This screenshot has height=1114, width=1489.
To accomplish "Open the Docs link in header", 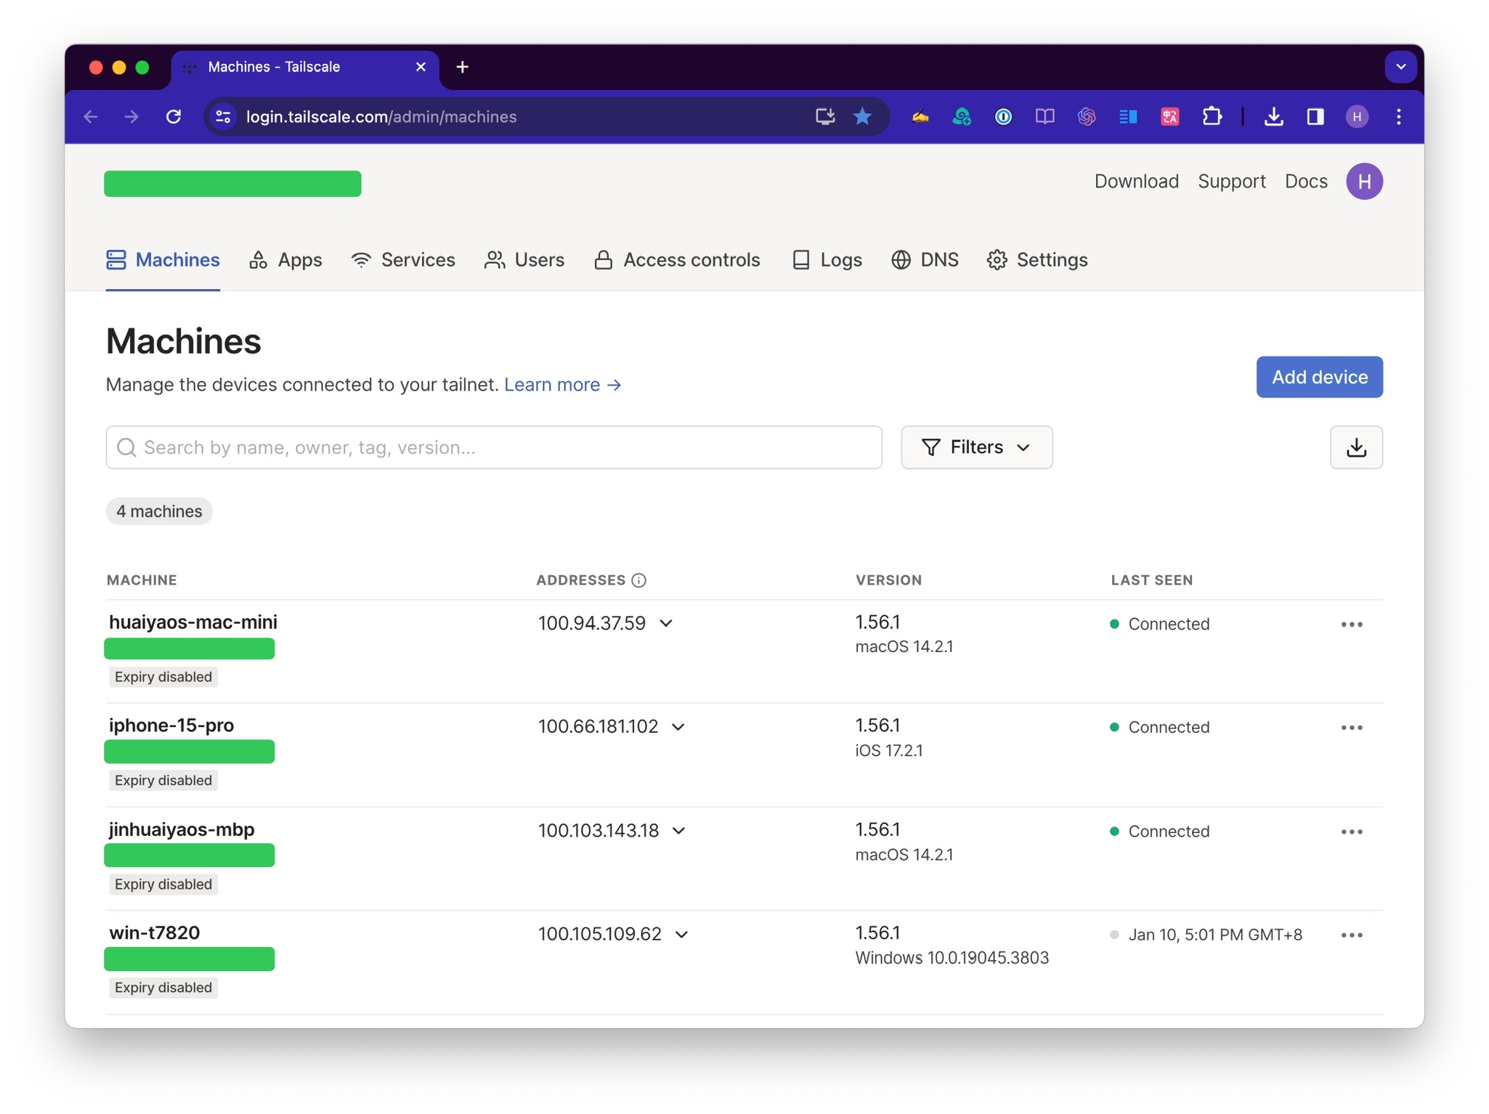I will pos(1306,182).
